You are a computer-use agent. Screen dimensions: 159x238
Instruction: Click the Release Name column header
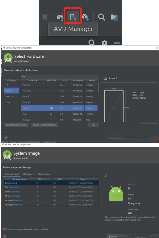pyautogui.click(x=20, y=179)
